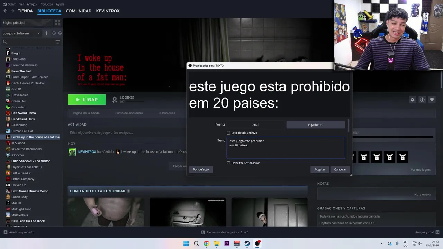
Task: Click Añadir un producto plus icon
Action: tap(5, 232)
